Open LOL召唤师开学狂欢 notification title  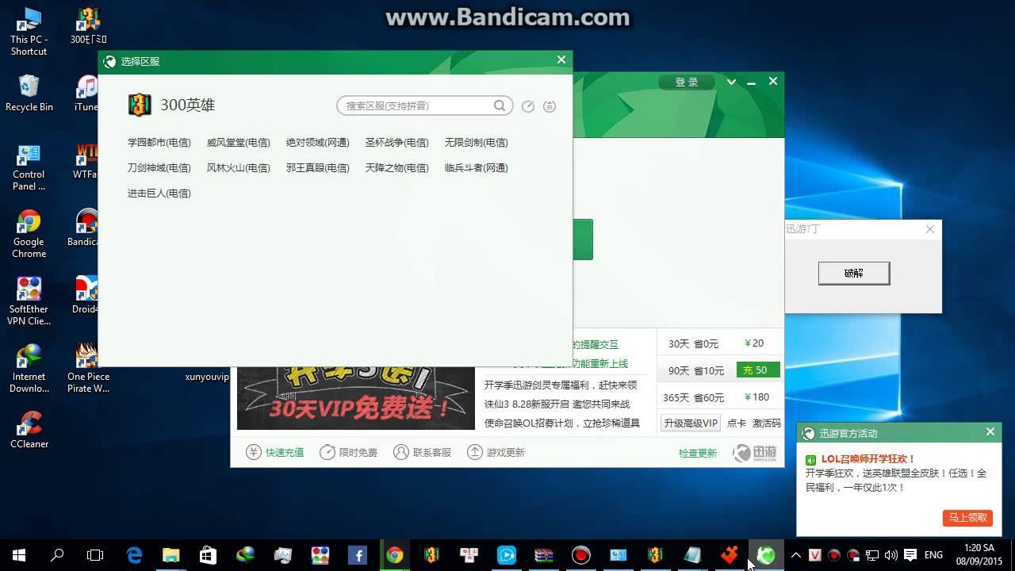tap(868, 459)
